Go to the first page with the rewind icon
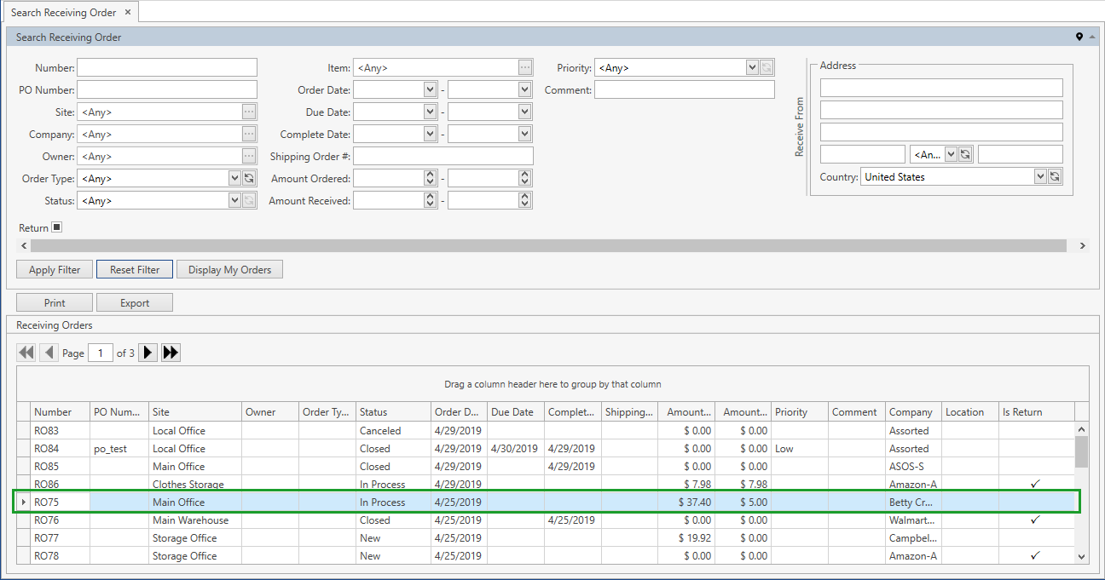The image size is (1105, 580). point(26,352)
